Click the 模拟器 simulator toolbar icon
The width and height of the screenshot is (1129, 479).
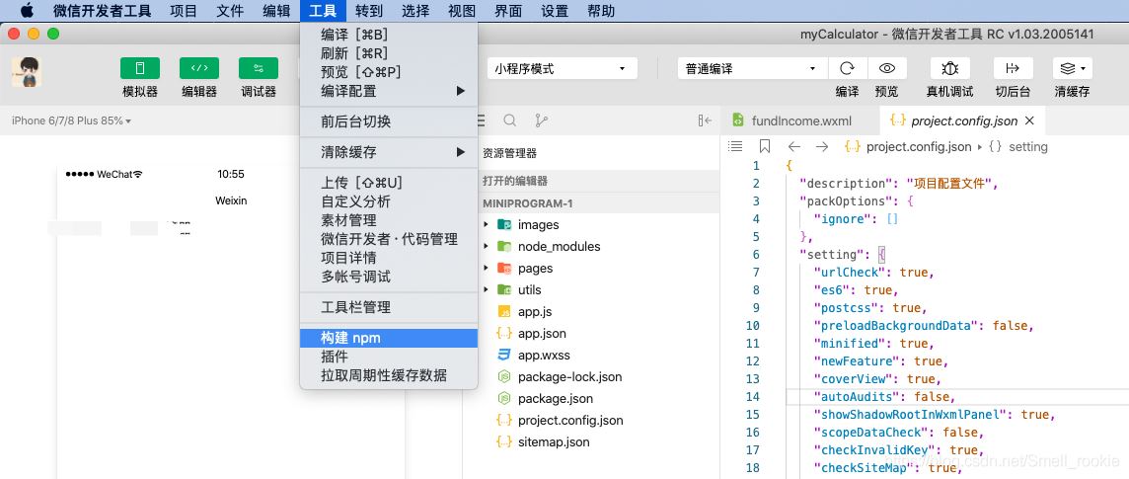[140, 68]
